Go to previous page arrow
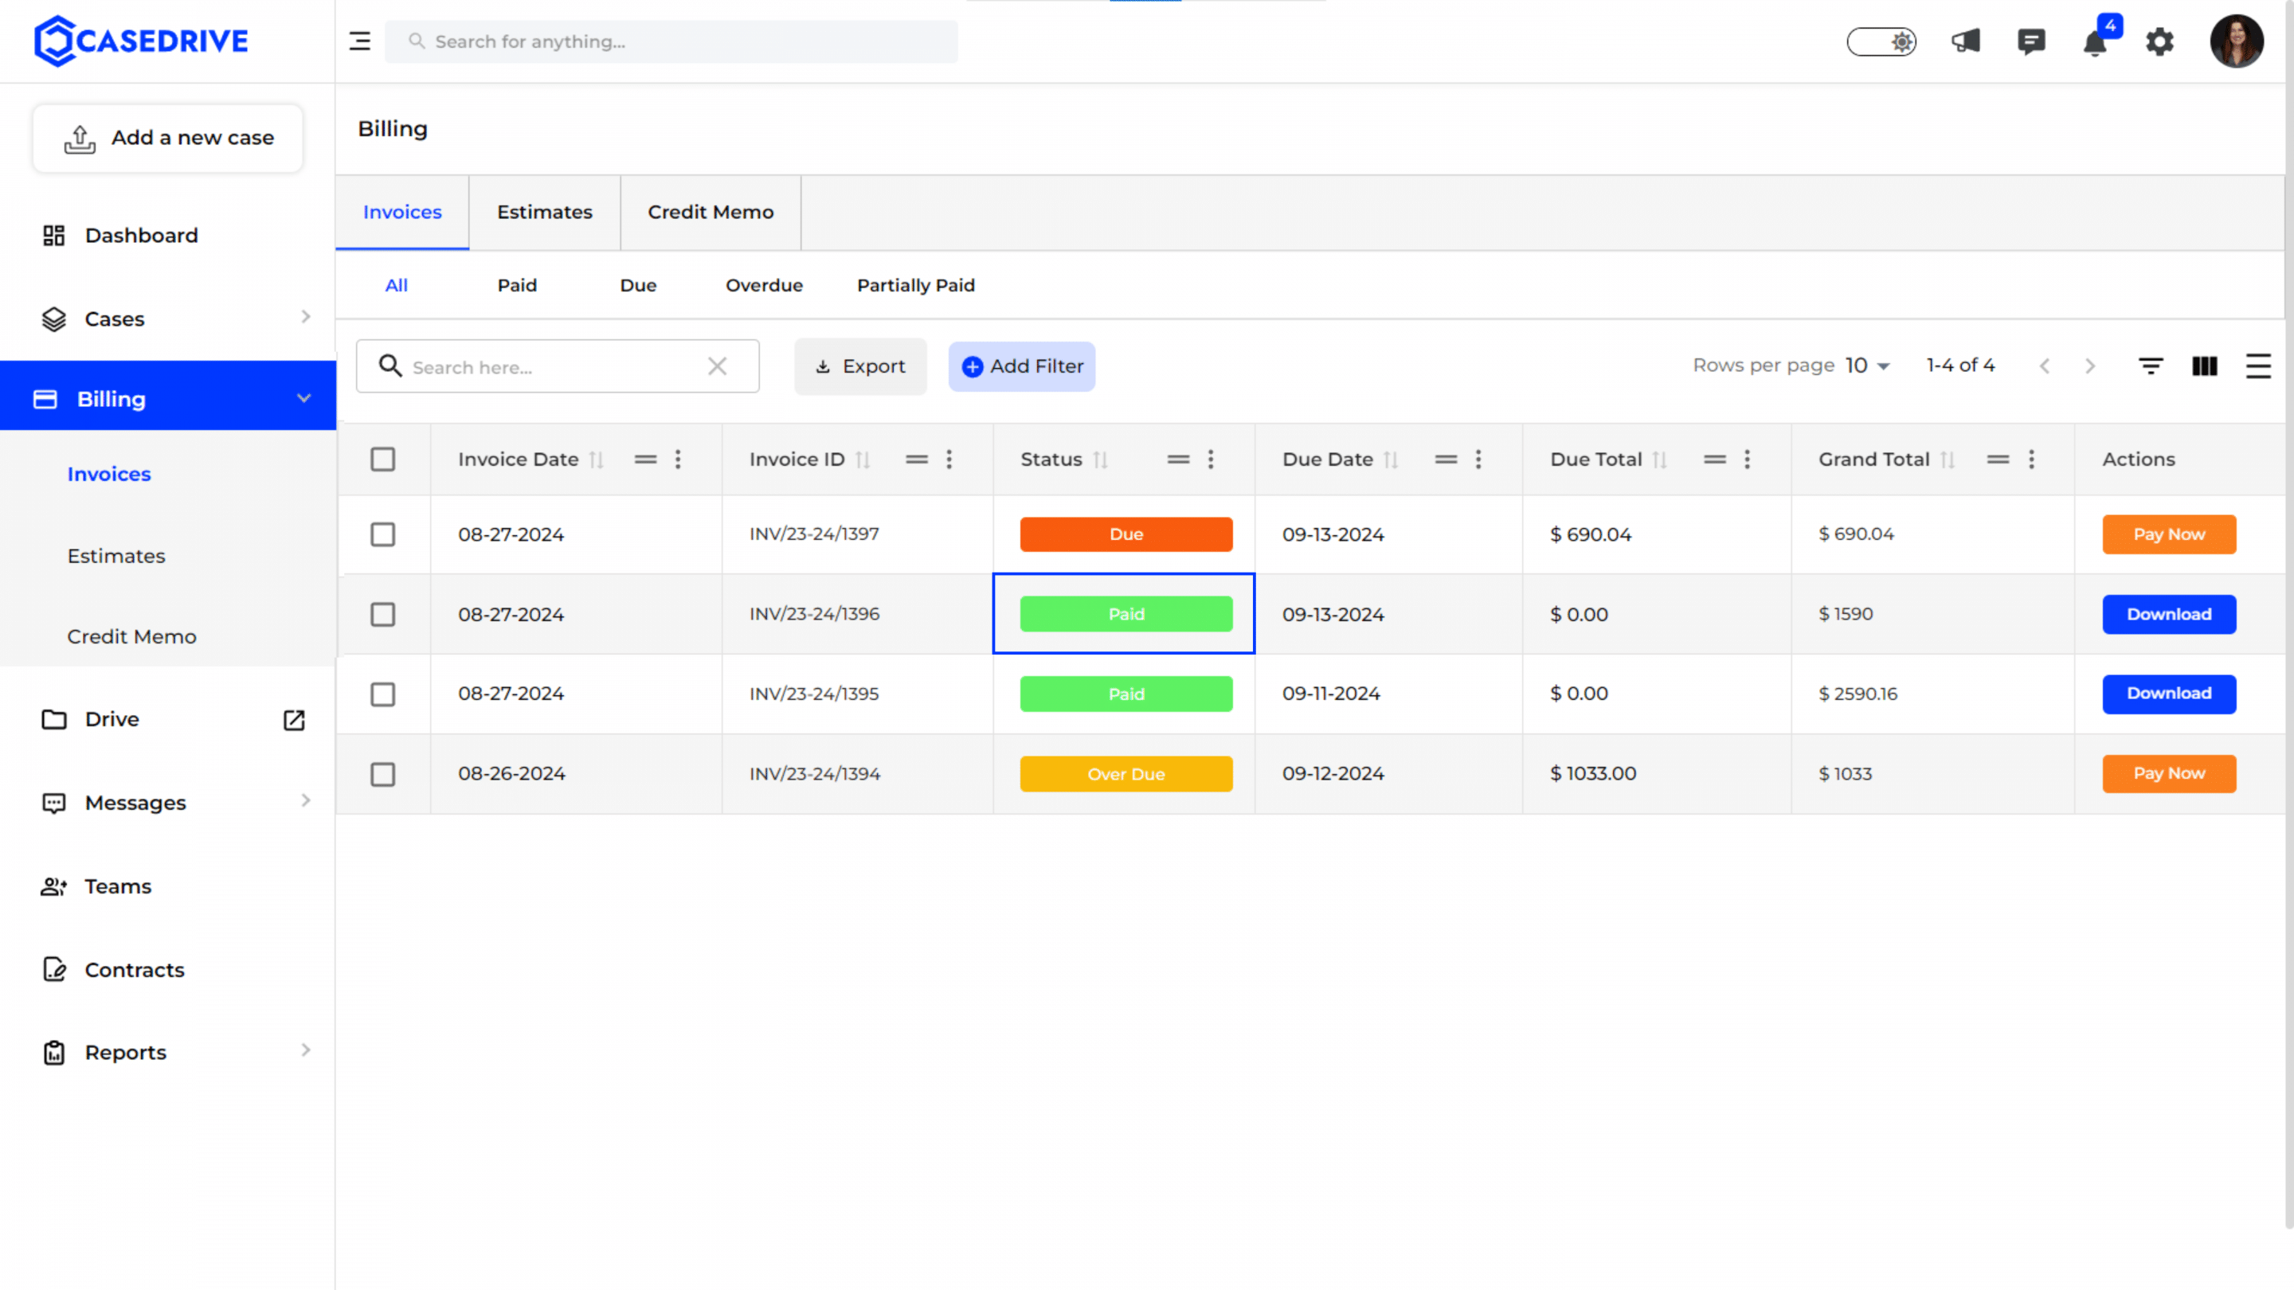Image resolution: width=2294 pixels, height=1290 pixels. pos(2045,366)
